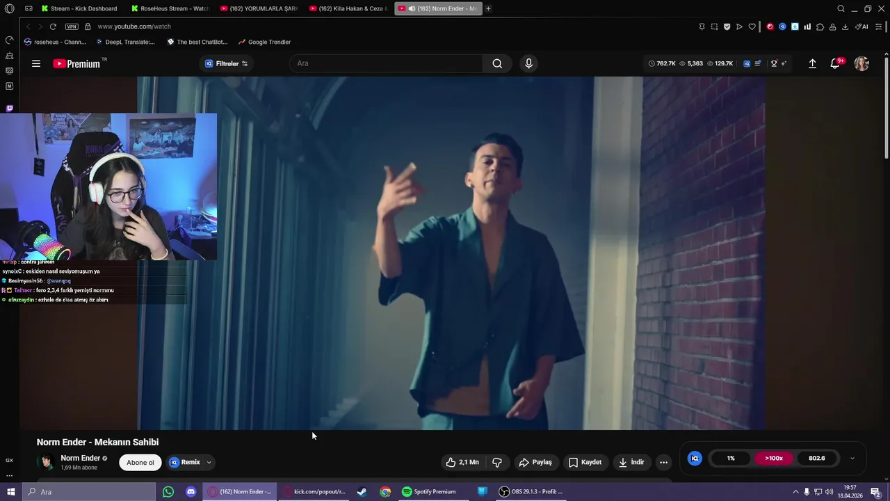The height and width of the screenshot is (501, 890).
Task: Focus the Ara search field
Action: pyautogui.click(x=386, y=63)
